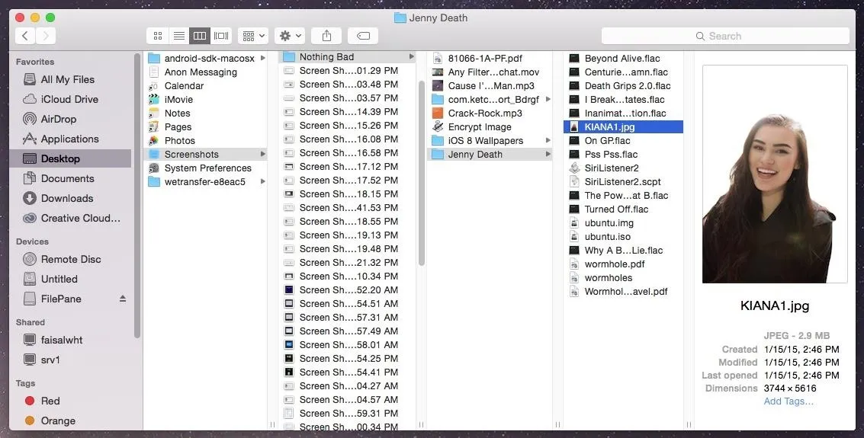Image resolution: width=864 pixels, height=438 pixels.
Task: Click the Screenshots column scrollbar
Action: point(422,173)
